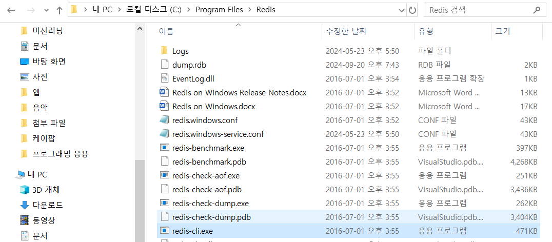The height and width of the screenshot is (242, 552).
Task: Open address bar history dropdown
Action: [x=402, y=10]
